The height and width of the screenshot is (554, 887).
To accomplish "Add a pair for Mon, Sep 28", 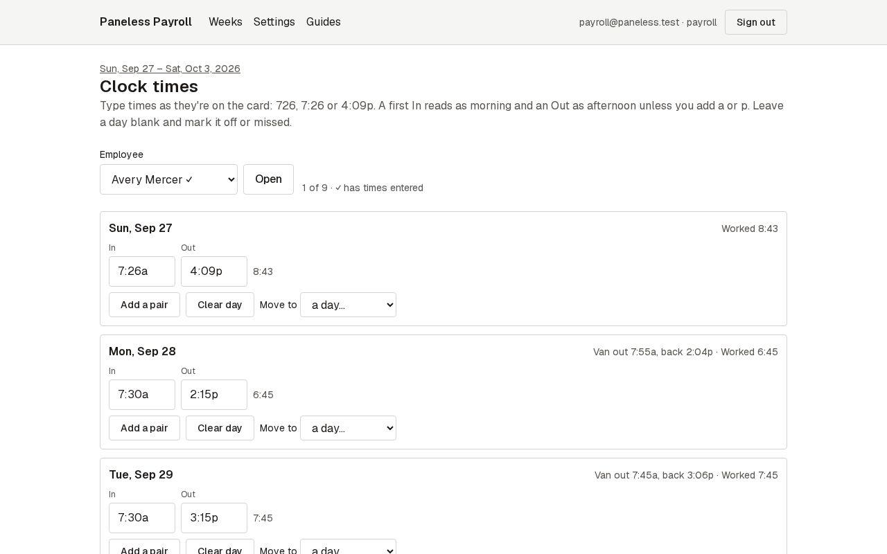I will (x=144, y=428).
